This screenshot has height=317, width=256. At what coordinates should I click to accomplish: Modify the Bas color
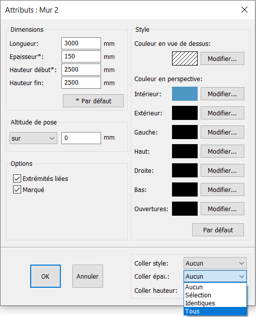pos(222,189)
